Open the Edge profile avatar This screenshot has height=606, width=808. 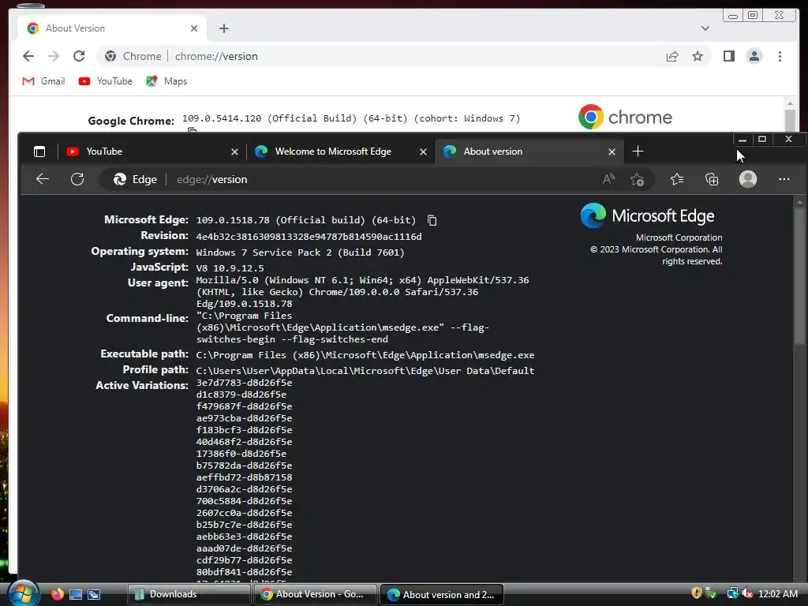(748, 179)
